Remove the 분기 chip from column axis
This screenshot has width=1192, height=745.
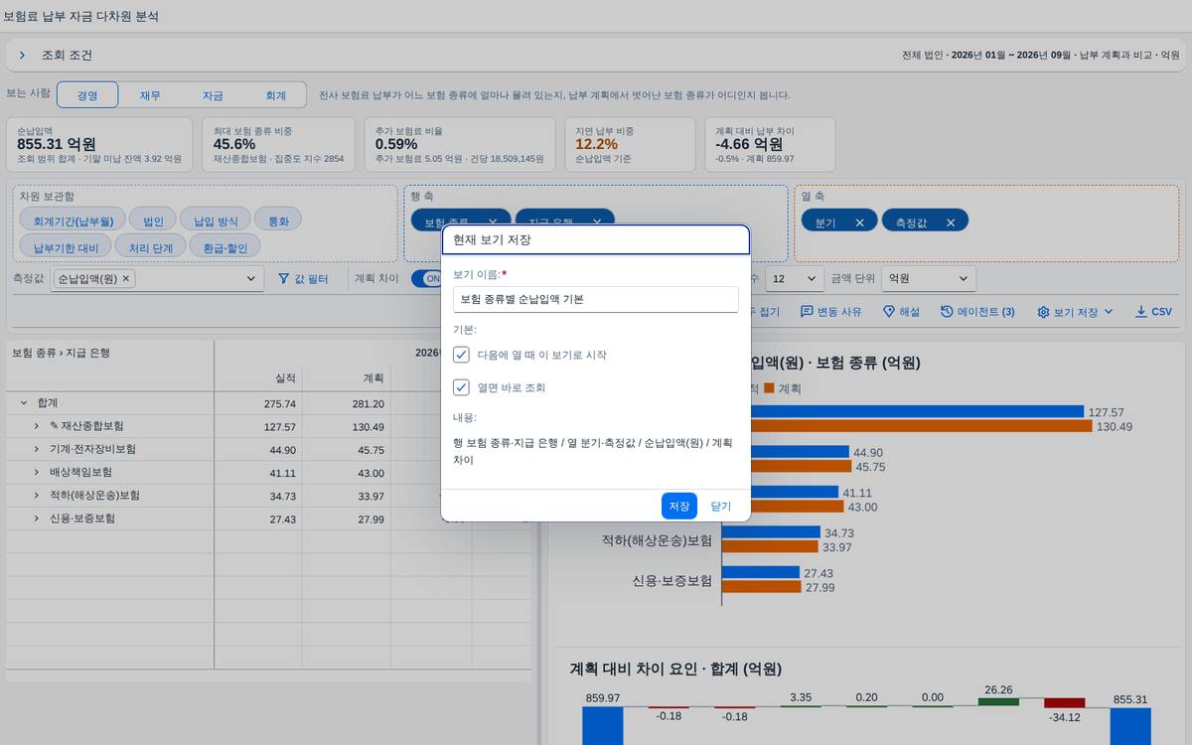860,223
